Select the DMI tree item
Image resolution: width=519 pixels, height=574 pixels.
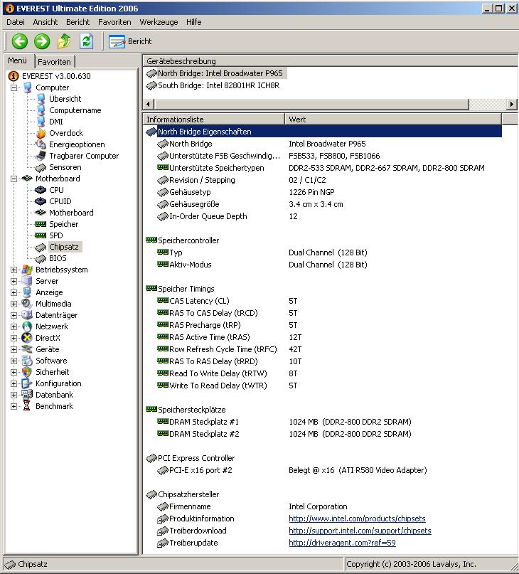pos(56,122)
